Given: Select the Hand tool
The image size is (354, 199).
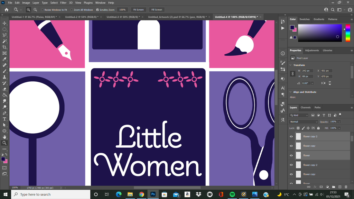Looking at the screenshot, I should pos(4,137).
